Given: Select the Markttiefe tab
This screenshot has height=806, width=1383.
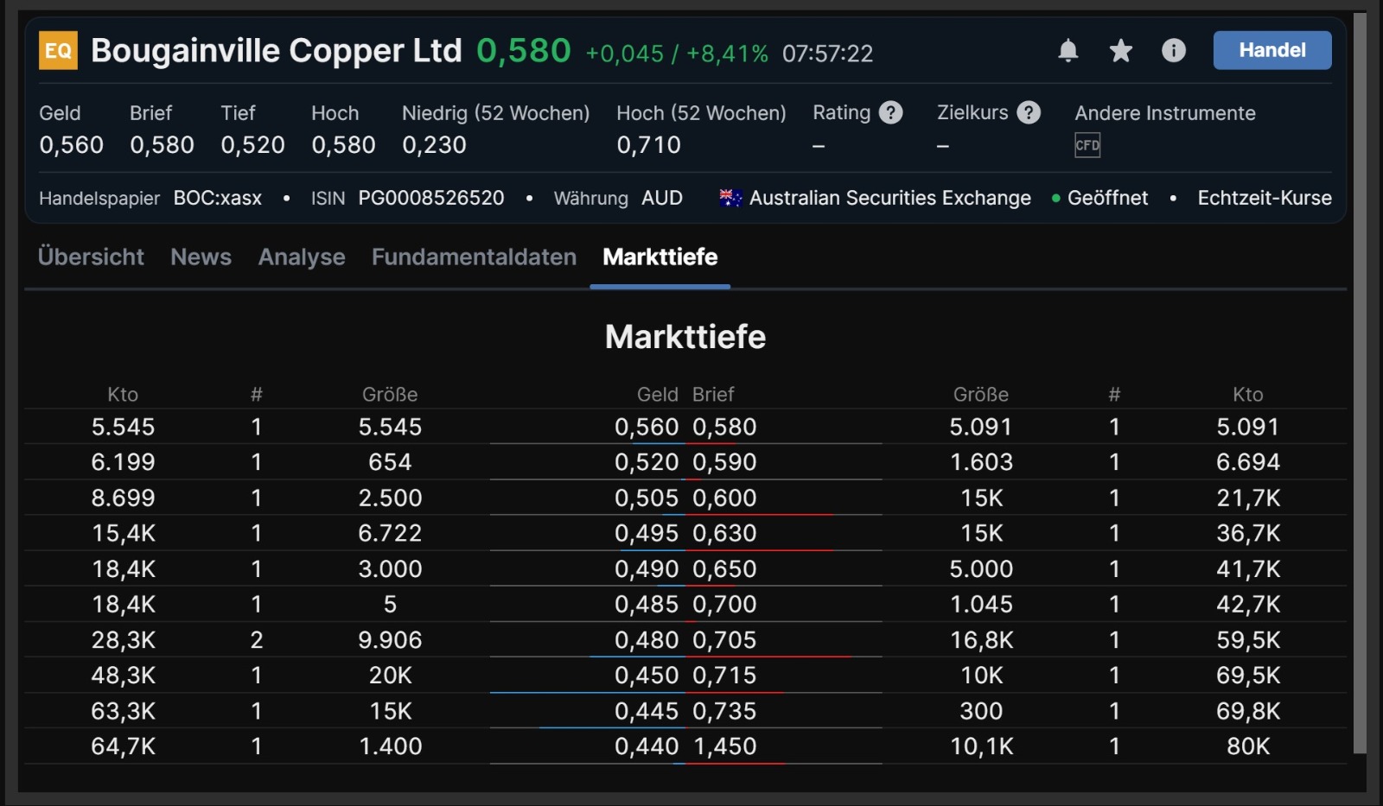Looking at the screenshot, I should pyautogui.click(x=660, y=257).
